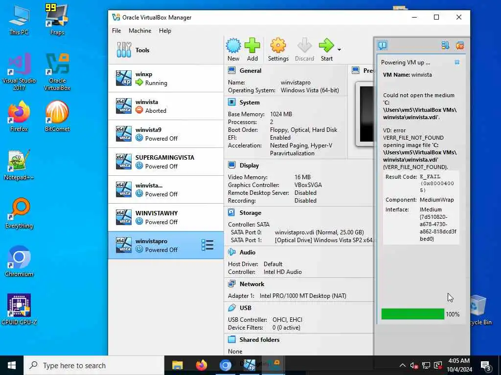Click the USB section header
501x375 pixels.
click(246, 308)
